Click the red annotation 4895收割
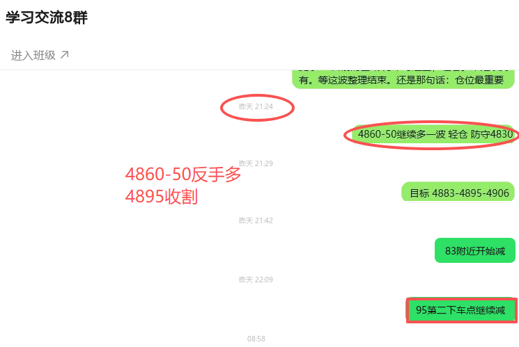This screenshot has height=347, width=519. click(162, 197)
